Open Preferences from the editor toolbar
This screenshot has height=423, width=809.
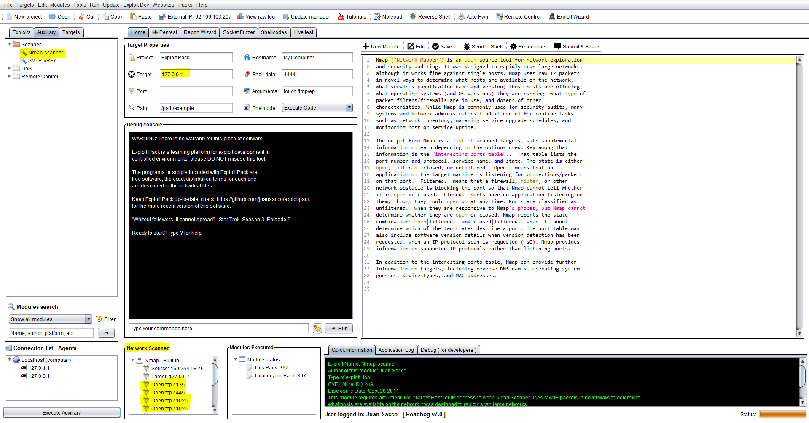[528, 47]
